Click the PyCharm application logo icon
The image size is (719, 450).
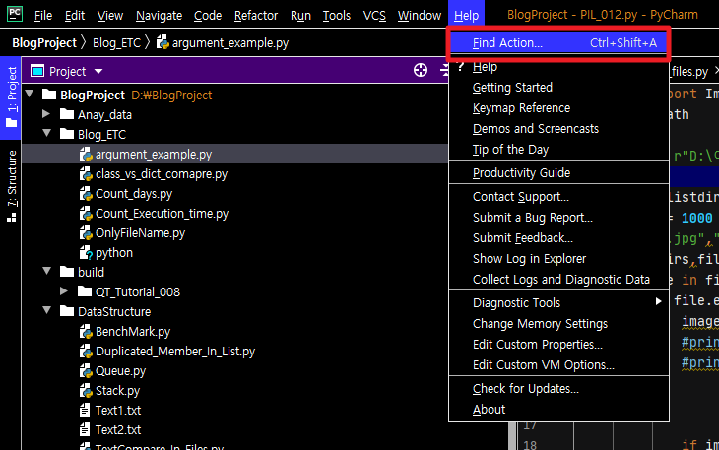tap(15, 14)
